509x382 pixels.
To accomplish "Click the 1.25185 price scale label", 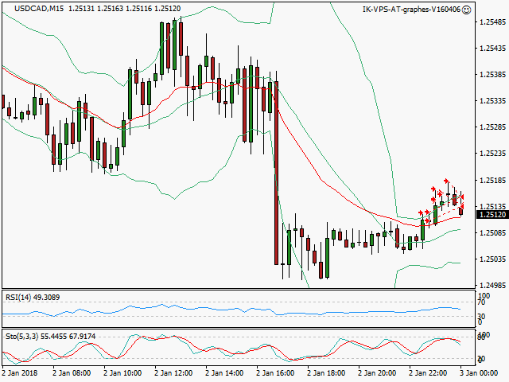I will coord(491,181).
